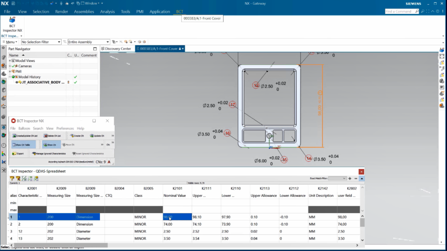
Task: Click the yellow filter funnel in QDAS-Spreadsheet
Action: click(x=12, y=178)
